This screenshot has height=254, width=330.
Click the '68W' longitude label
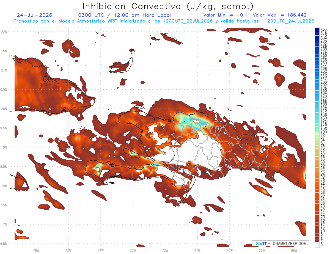pyautogui.click(x=294, y=250)
